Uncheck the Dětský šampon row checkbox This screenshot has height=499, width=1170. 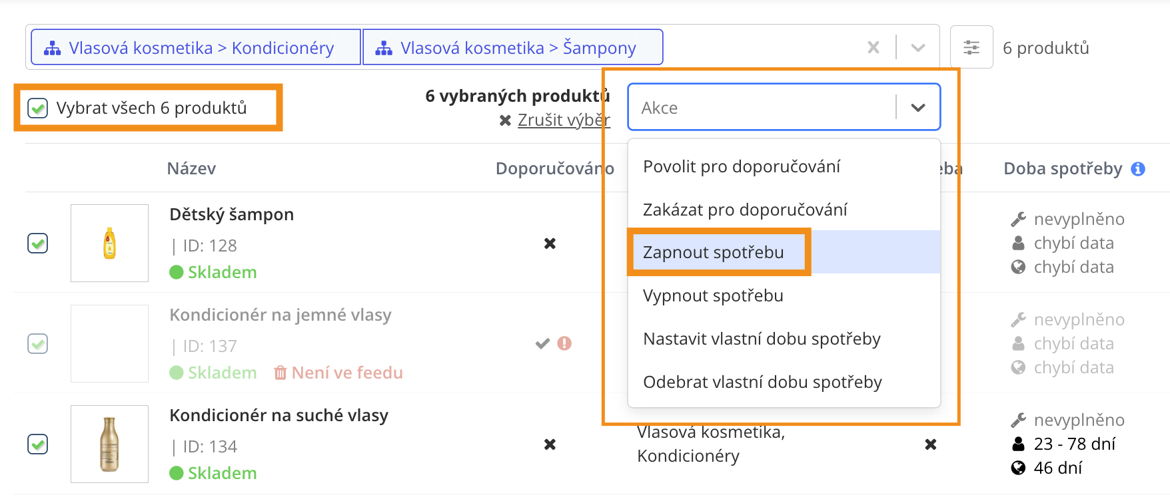click(x=38, y=244)
